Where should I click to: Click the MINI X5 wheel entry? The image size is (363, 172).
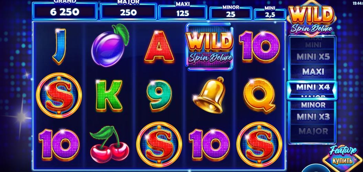313,57
